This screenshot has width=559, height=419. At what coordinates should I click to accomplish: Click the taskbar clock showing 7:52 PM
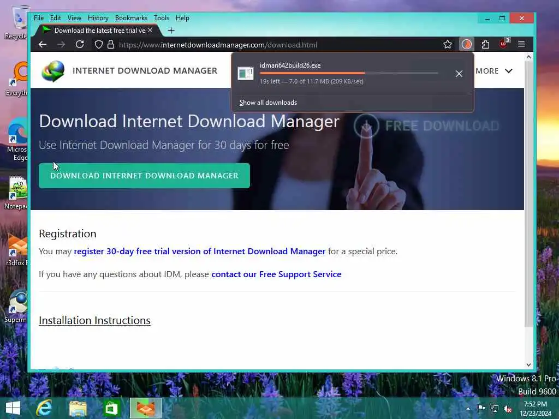pyautogui.click(x=536, y=409)
